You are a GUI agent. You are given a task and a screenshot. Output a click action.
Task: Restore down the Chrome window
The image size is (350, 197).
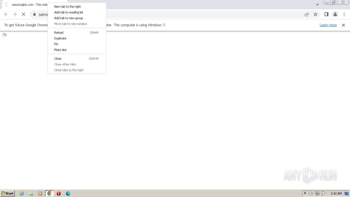click(334, 2)
